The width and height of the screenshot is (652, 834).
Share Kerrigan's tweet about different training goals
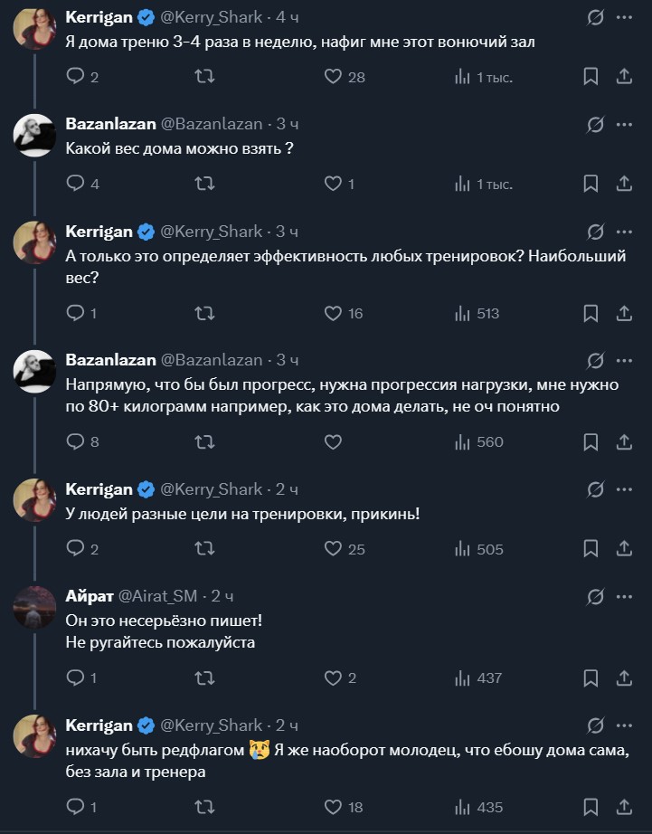(623, 549)
